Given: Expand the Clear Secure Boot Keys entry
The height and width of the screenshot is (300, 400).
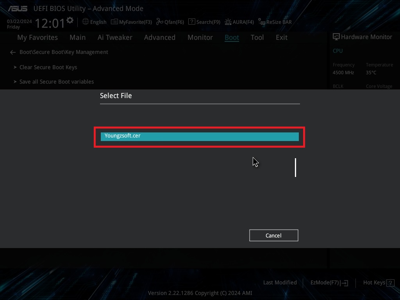Looking at the screenshot, I should point(48,67).
